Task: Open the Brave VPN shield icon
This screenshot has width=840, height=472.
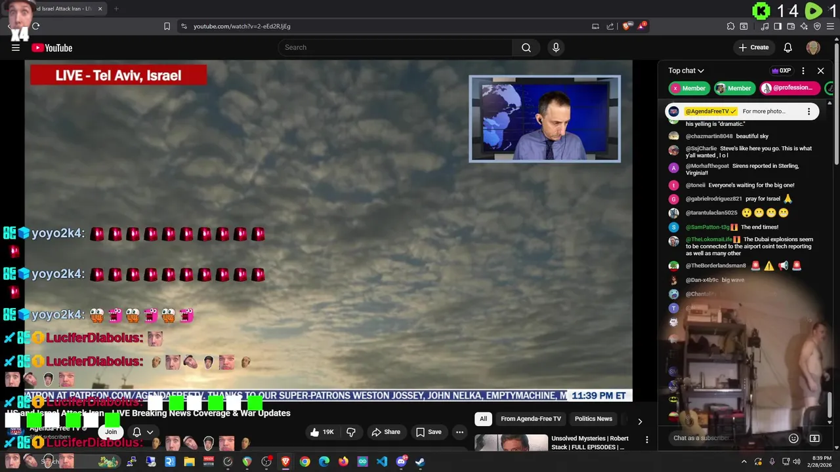Action: (817, 26)
